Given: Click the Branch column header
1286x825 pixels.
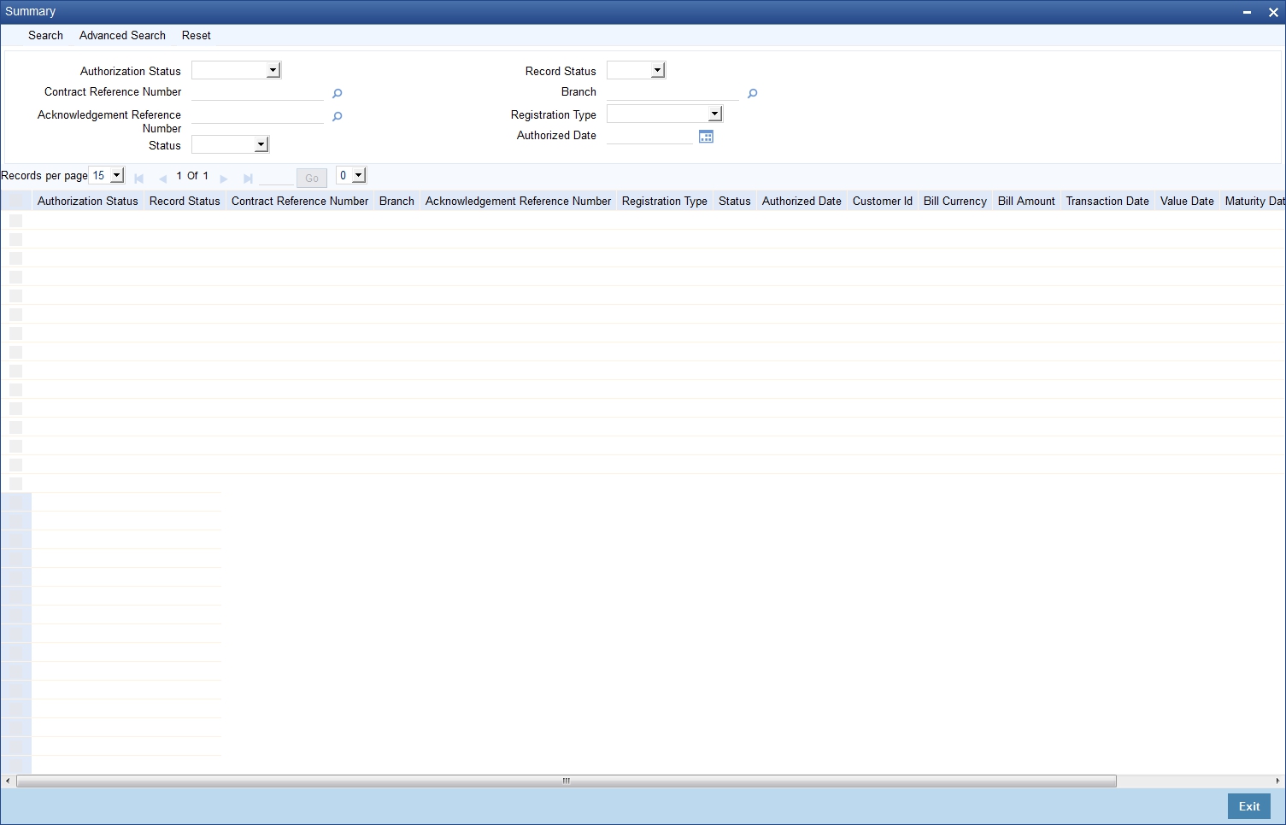Looking at the screenshot, I should (396, 201).
